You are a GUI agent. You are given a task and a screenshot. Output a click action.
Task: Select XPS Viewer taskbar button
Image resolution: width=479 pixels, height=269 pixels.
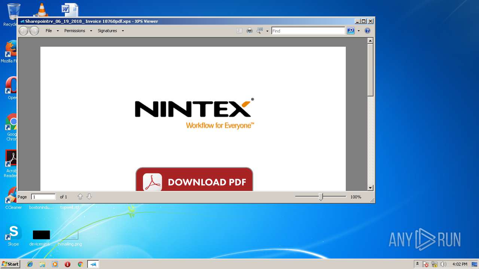(93, 264)
